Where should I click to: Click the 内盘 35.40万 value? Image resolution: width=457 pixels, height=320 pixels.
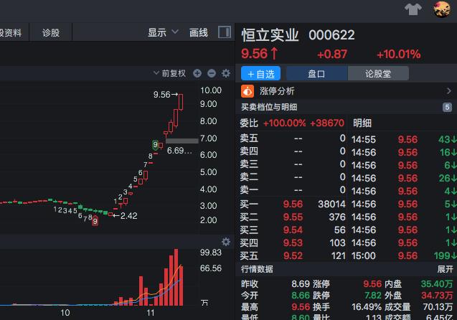pyautogui.click(x=437, y=284)
